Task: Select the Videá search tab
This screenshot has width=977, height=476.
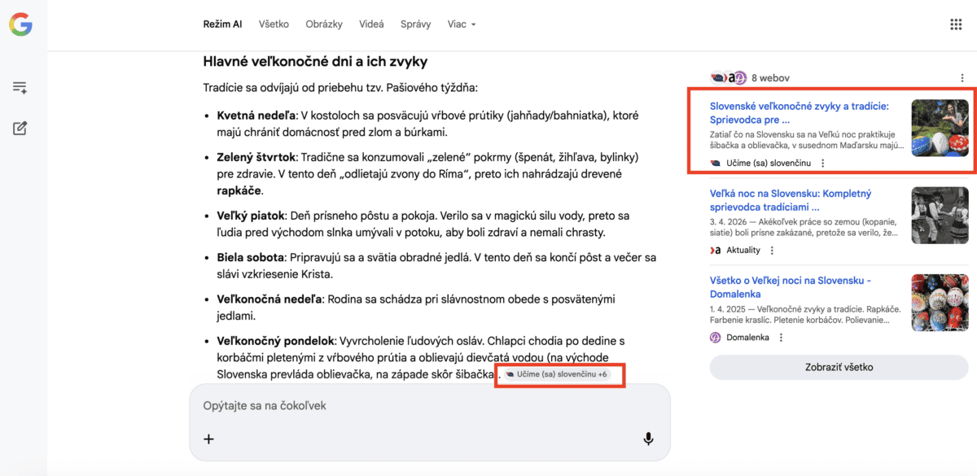Action: 371,24
